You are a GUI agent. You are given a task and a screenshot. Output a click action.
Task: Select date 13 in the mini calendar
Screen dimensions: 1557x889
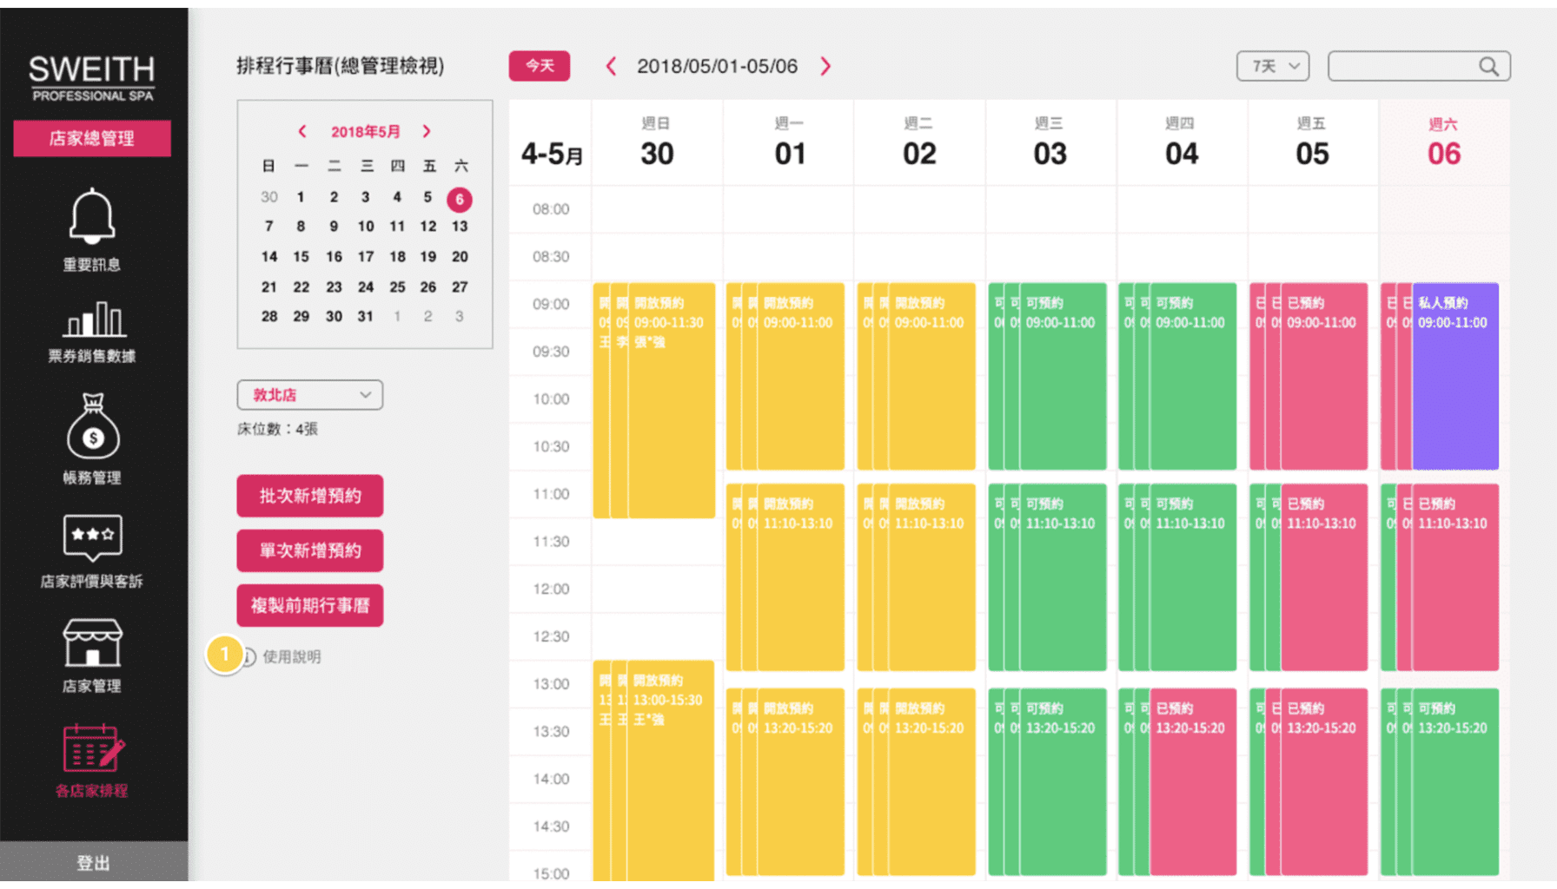pos(460,226)
